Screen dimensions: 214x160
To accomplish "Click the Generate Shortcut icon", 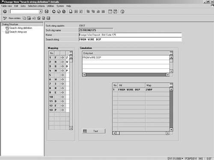I will [115, 12].
